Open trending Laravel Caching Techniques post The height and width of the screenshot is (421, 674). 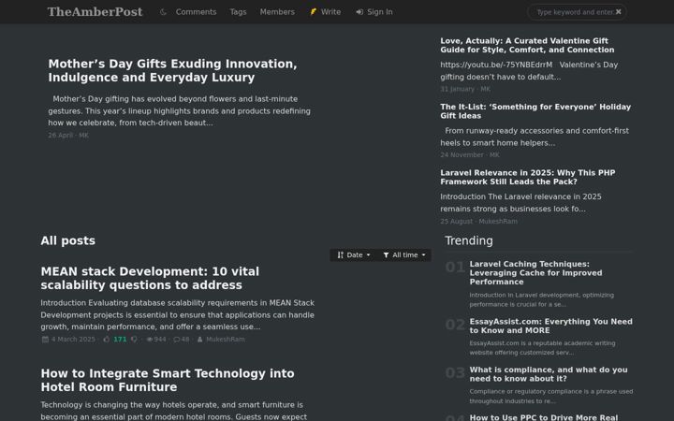point(535,273)
